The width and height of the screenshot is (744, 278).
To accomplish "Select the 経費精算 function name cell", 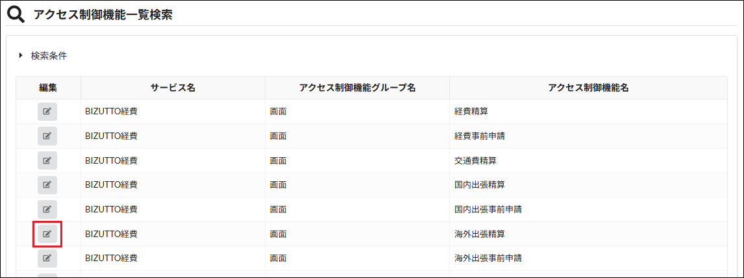I will [471, 112].
